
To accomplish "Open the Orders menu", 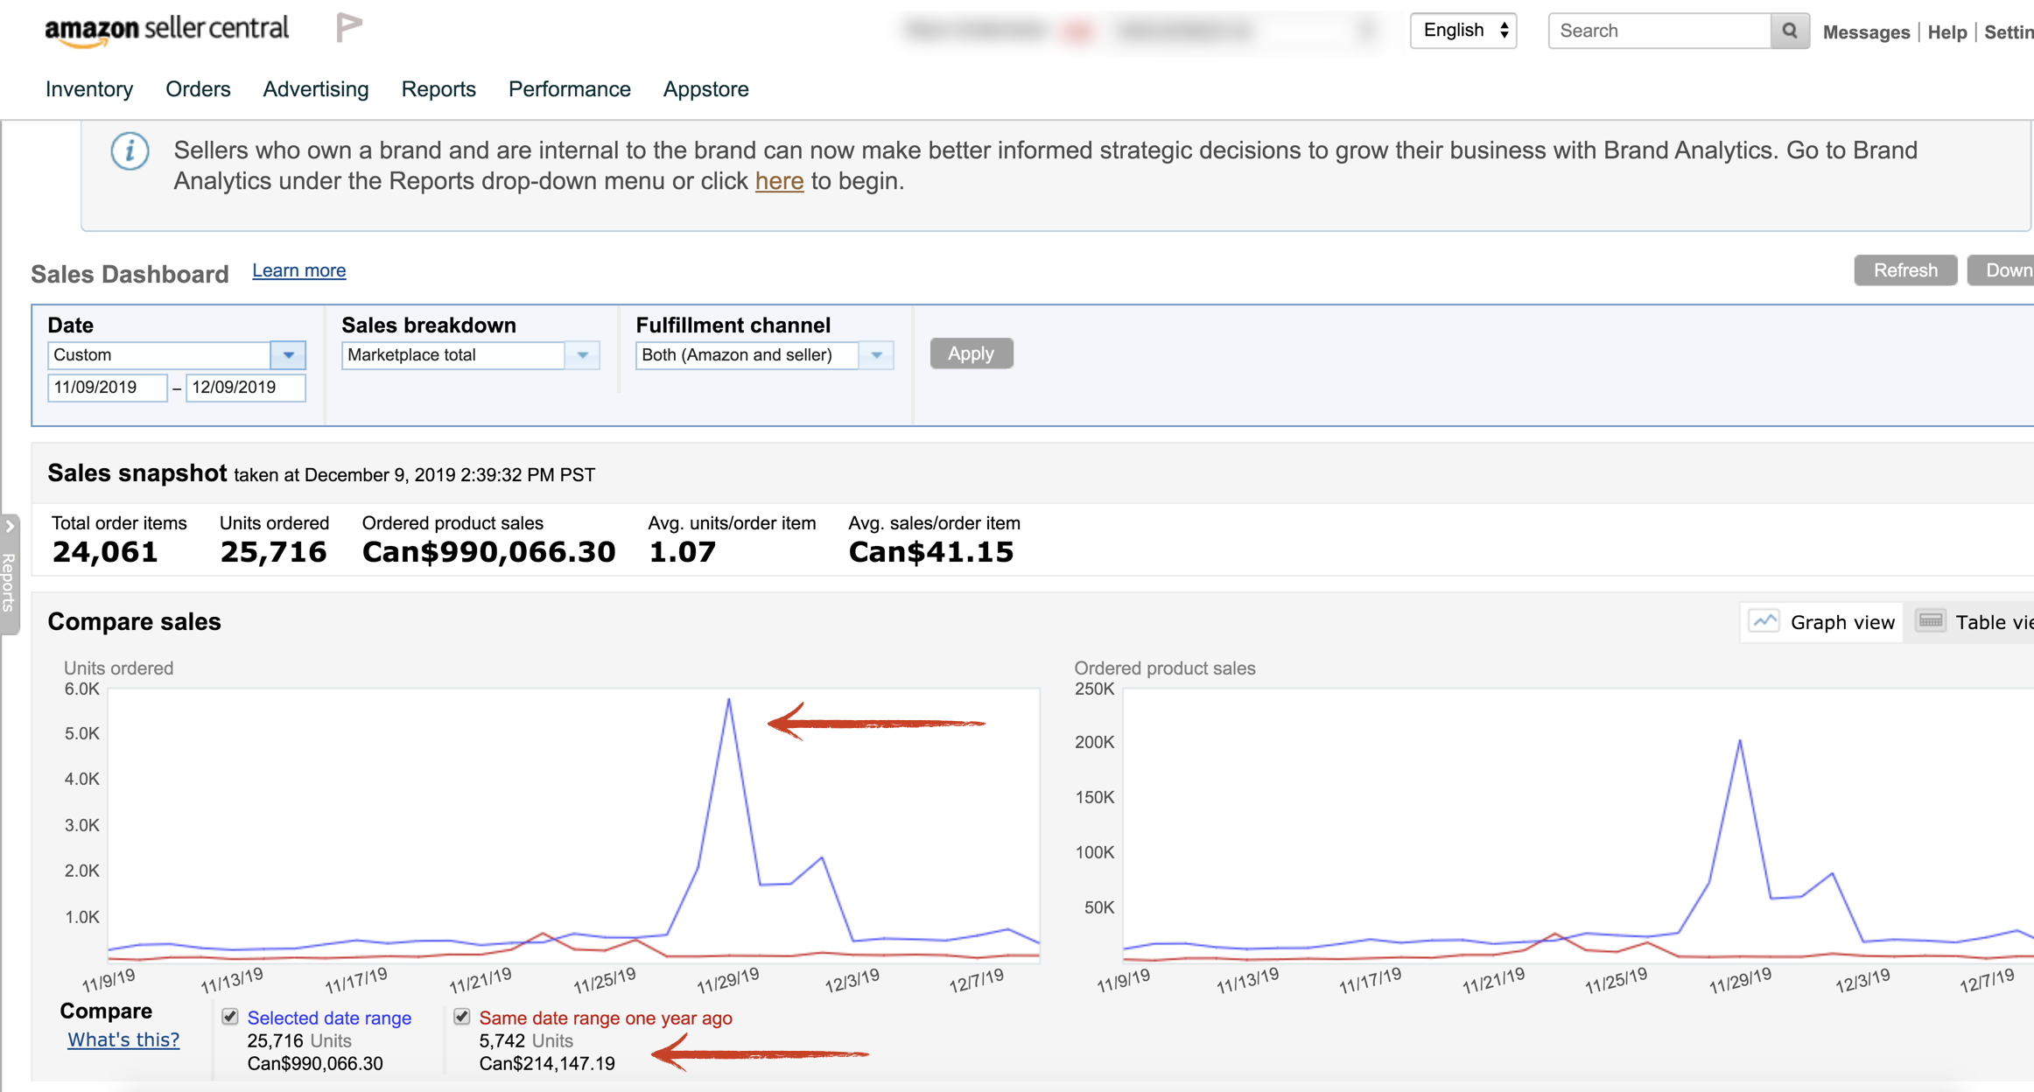I will click(x=198, y=89).
